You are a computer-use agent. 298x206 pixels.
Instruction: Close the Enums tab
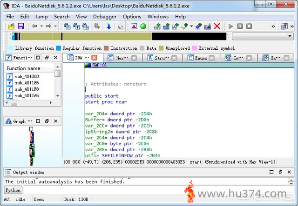tap(211, 58)
